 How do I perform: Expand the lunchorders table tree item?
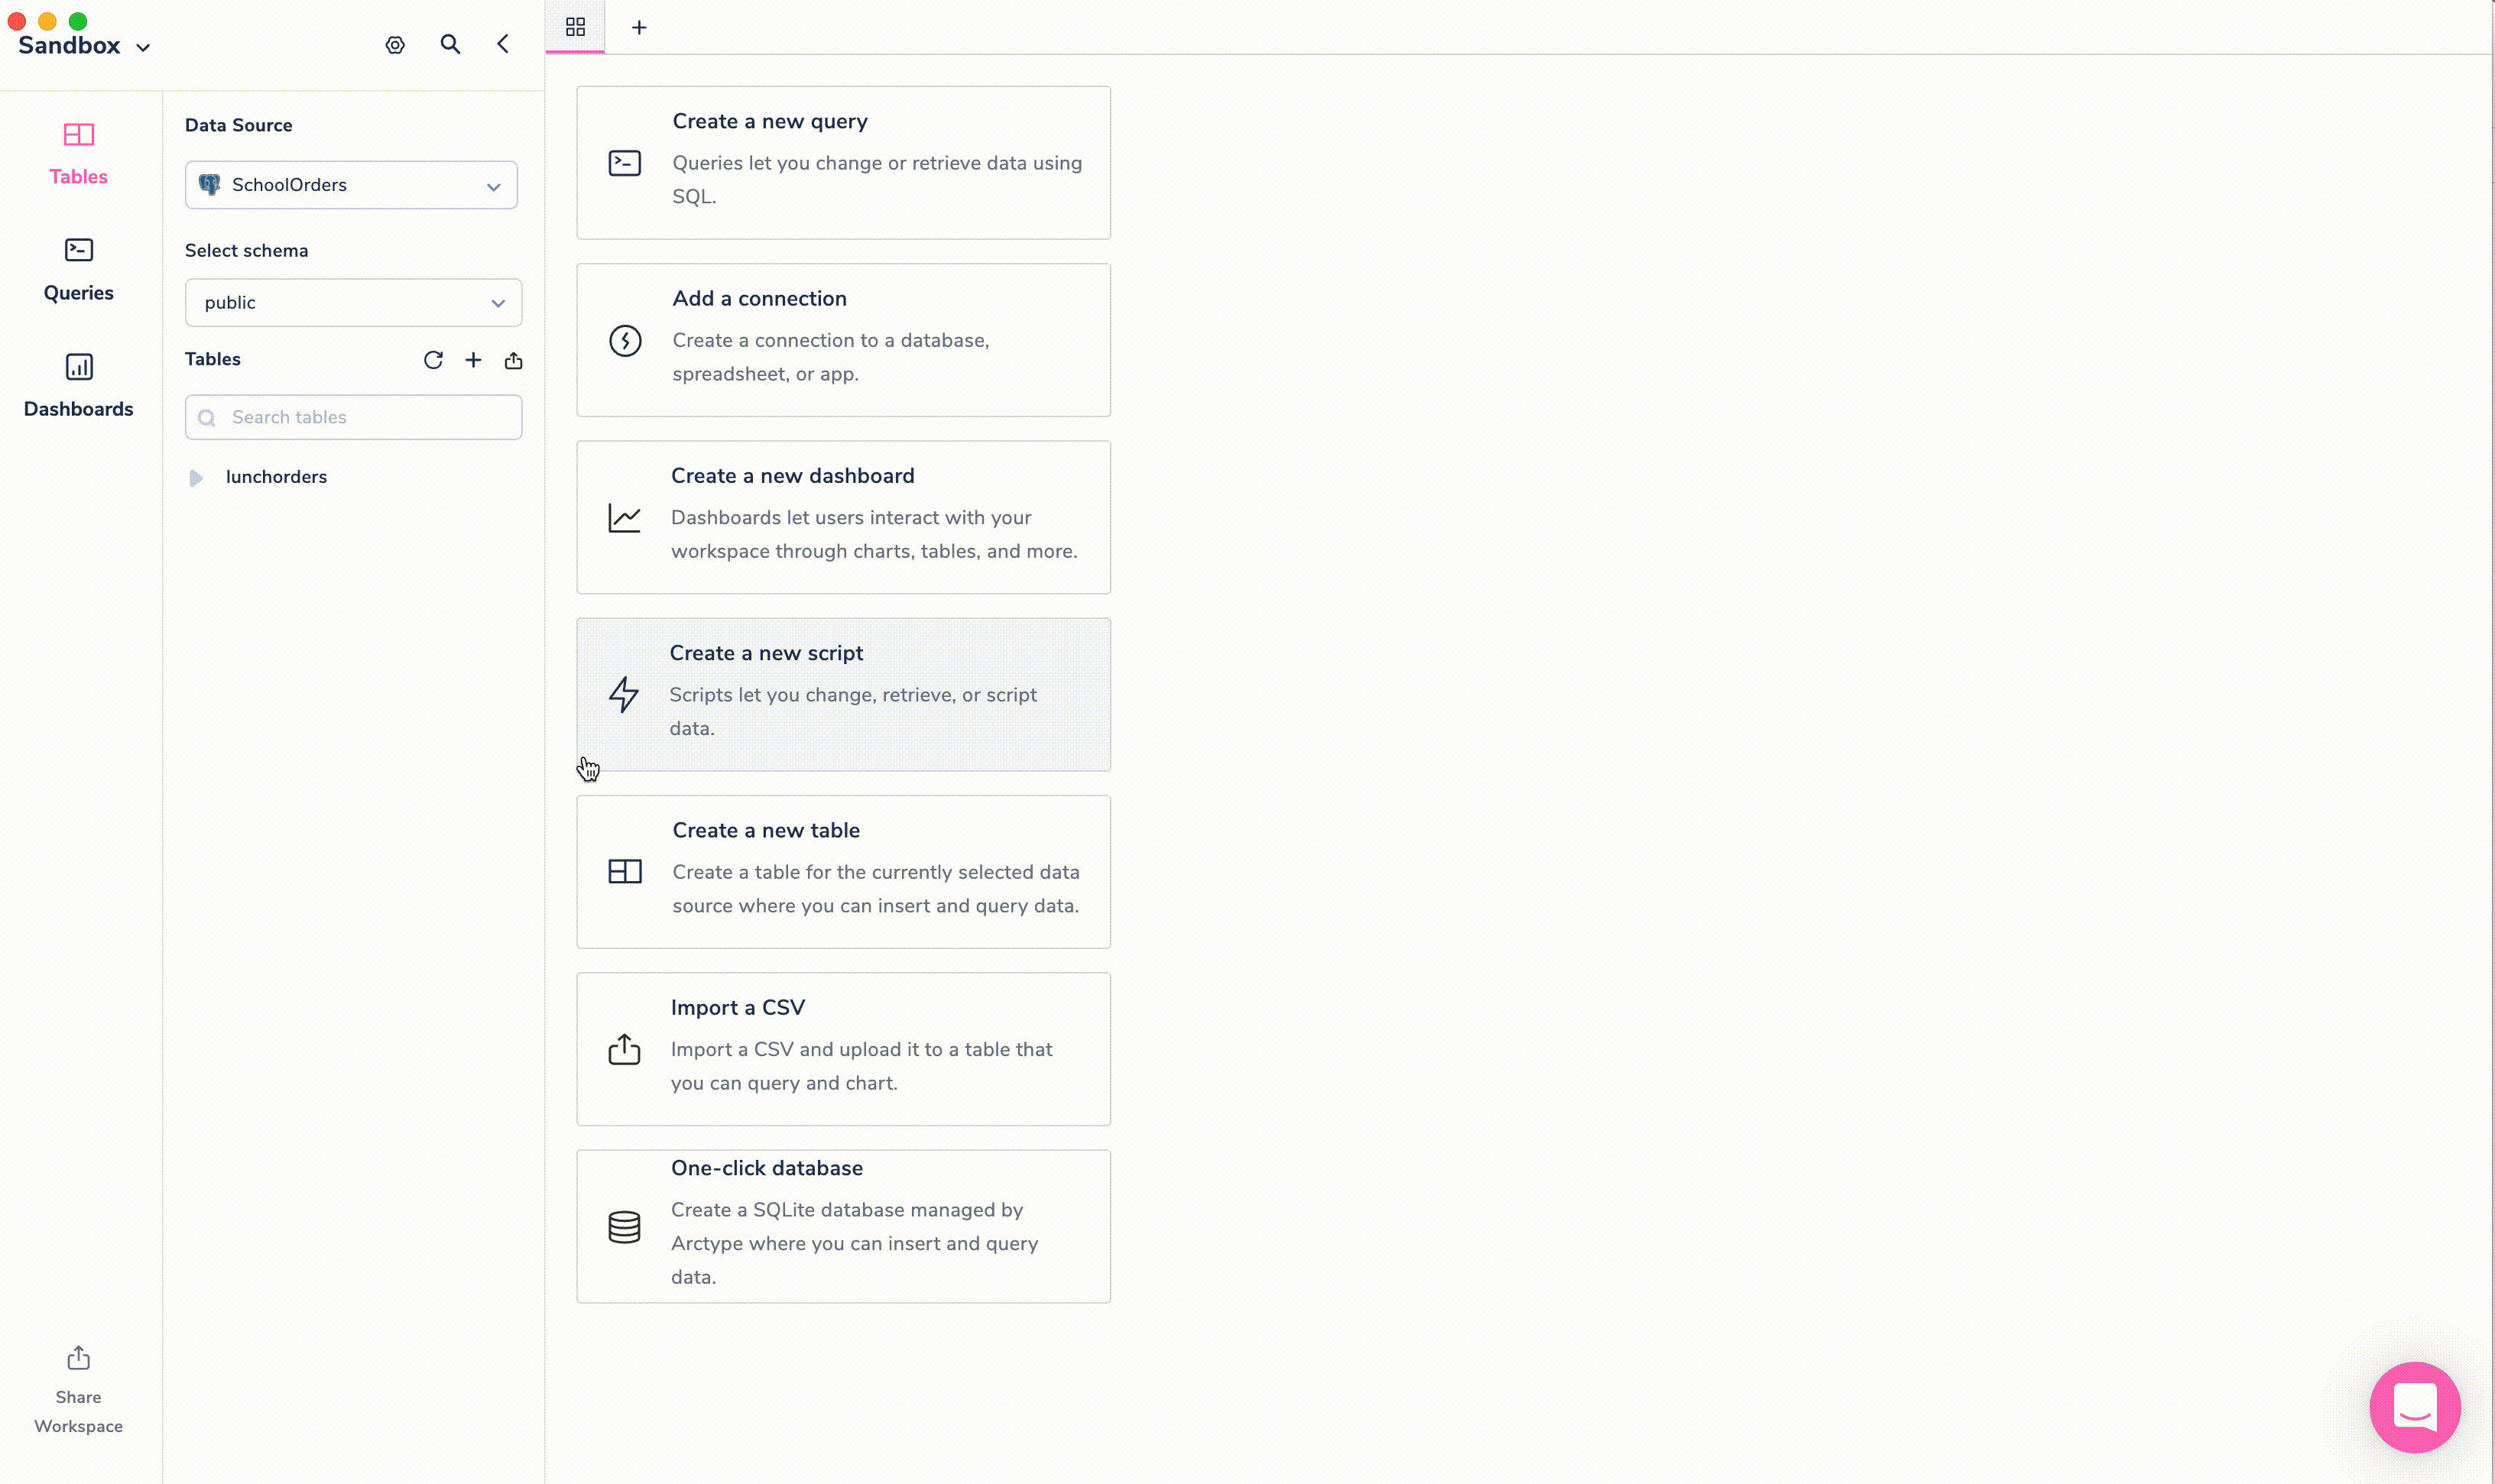click(196, 478)
